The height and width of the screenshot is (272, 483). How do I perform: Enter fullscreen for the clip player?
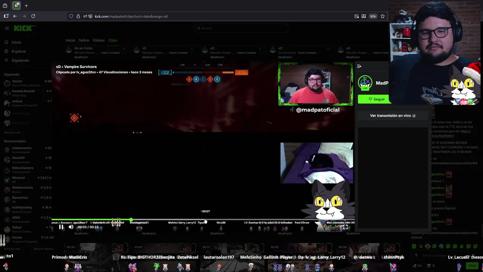[x=345, y=227]
